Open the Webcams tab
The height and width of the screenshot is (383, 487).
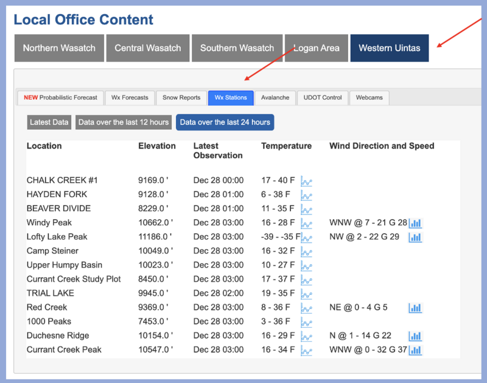[370, 97]
